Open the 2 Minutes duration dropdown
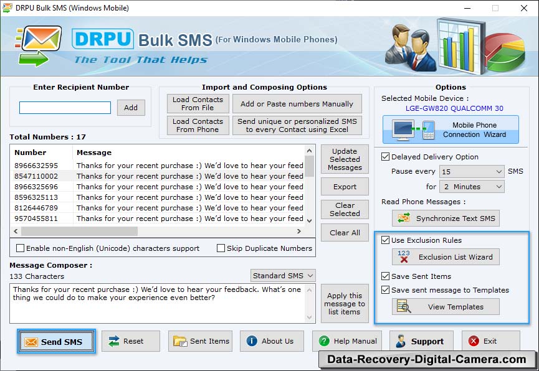 (472, 187)
